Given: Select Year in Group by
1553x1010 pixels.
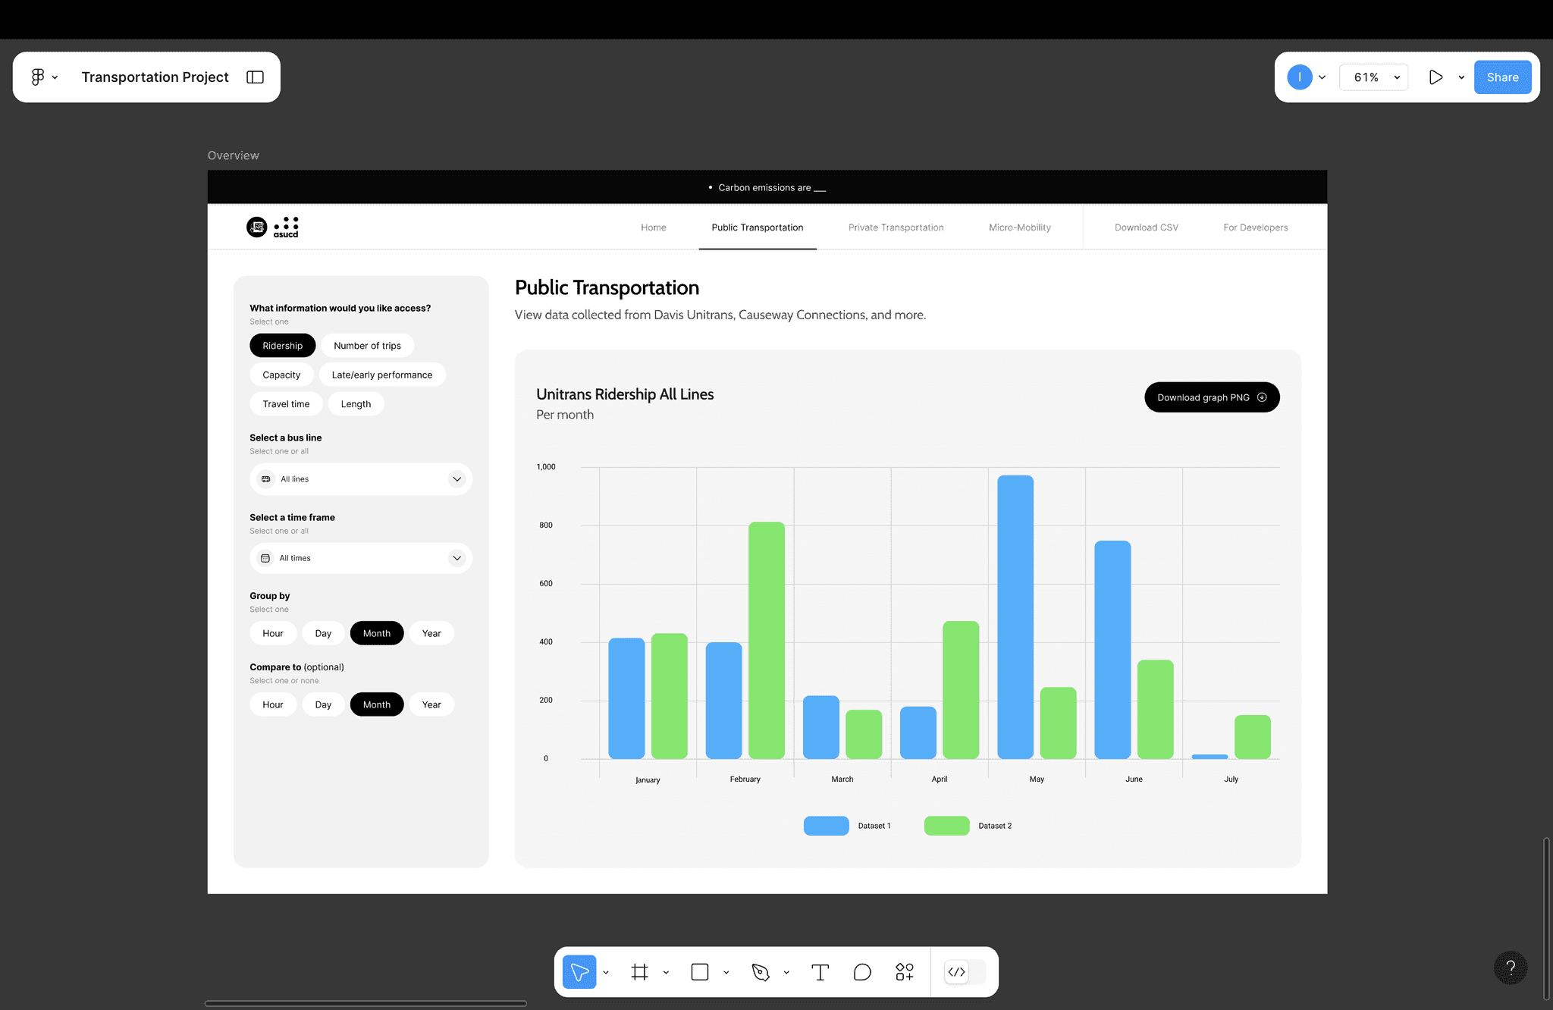Looking at the screenshot, I should click(431, 633).
